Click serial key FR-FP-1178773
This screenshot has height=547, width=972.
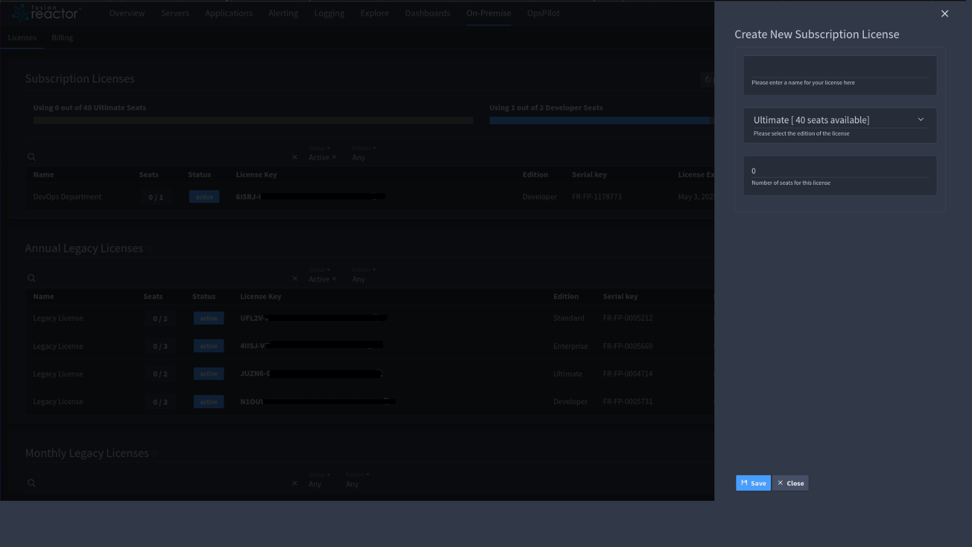(x=597, y=197)
